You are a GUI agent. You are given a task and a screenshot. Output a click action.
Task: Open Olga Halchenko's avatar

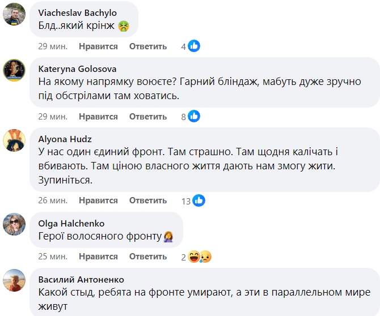14,224
